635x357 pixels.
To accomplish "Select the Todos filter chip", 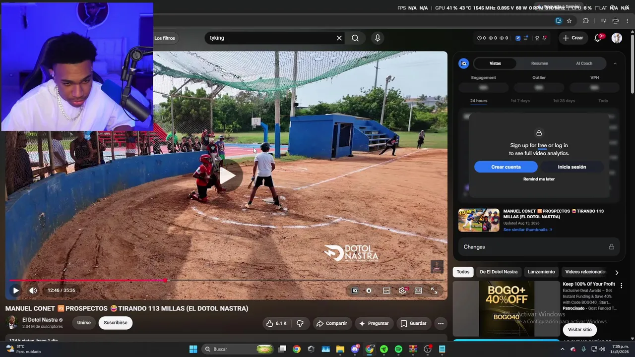I will (x=463, y=272).
